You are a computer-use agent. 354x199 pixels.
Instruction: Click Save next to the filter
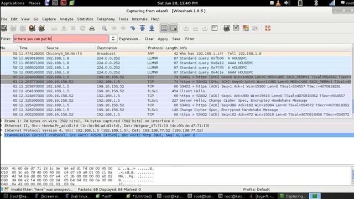click(x=176, y=39)
